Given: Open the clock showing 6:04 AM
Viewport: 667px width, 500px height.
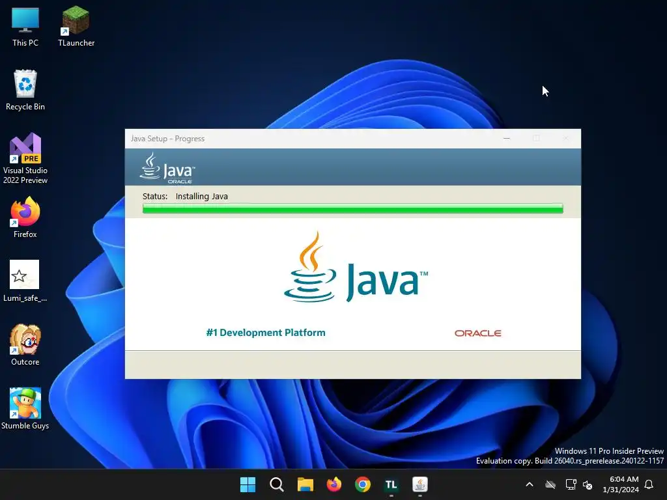Looking at the screenshot, I should pos(621,484).
